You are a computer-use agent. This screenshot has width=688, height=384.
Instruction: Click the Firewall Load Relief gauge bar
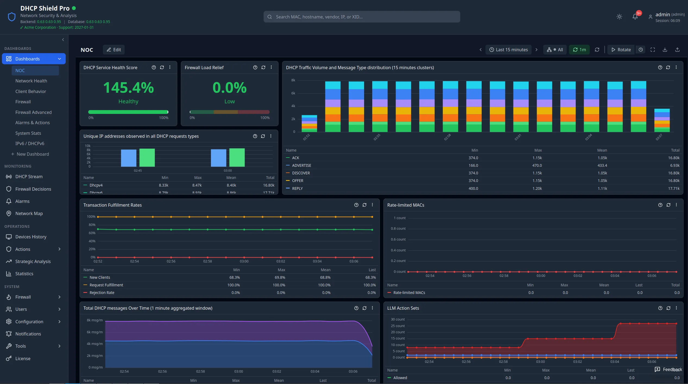(229, 112)
